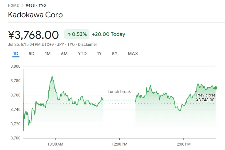Select the 1D time range tab

(16, 54)
